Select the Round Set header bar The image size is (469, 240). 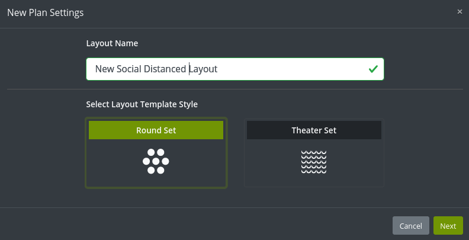156,130
